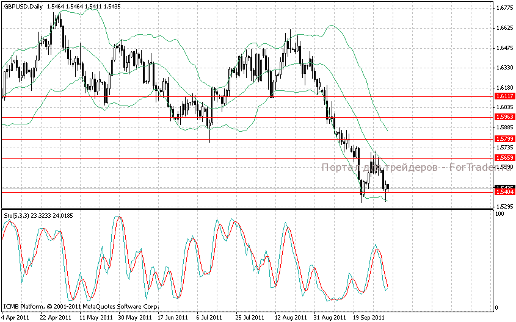Click the 1.5295 price axis value
Viewport: 516px width, 322px height.
(x=504, y=207)
